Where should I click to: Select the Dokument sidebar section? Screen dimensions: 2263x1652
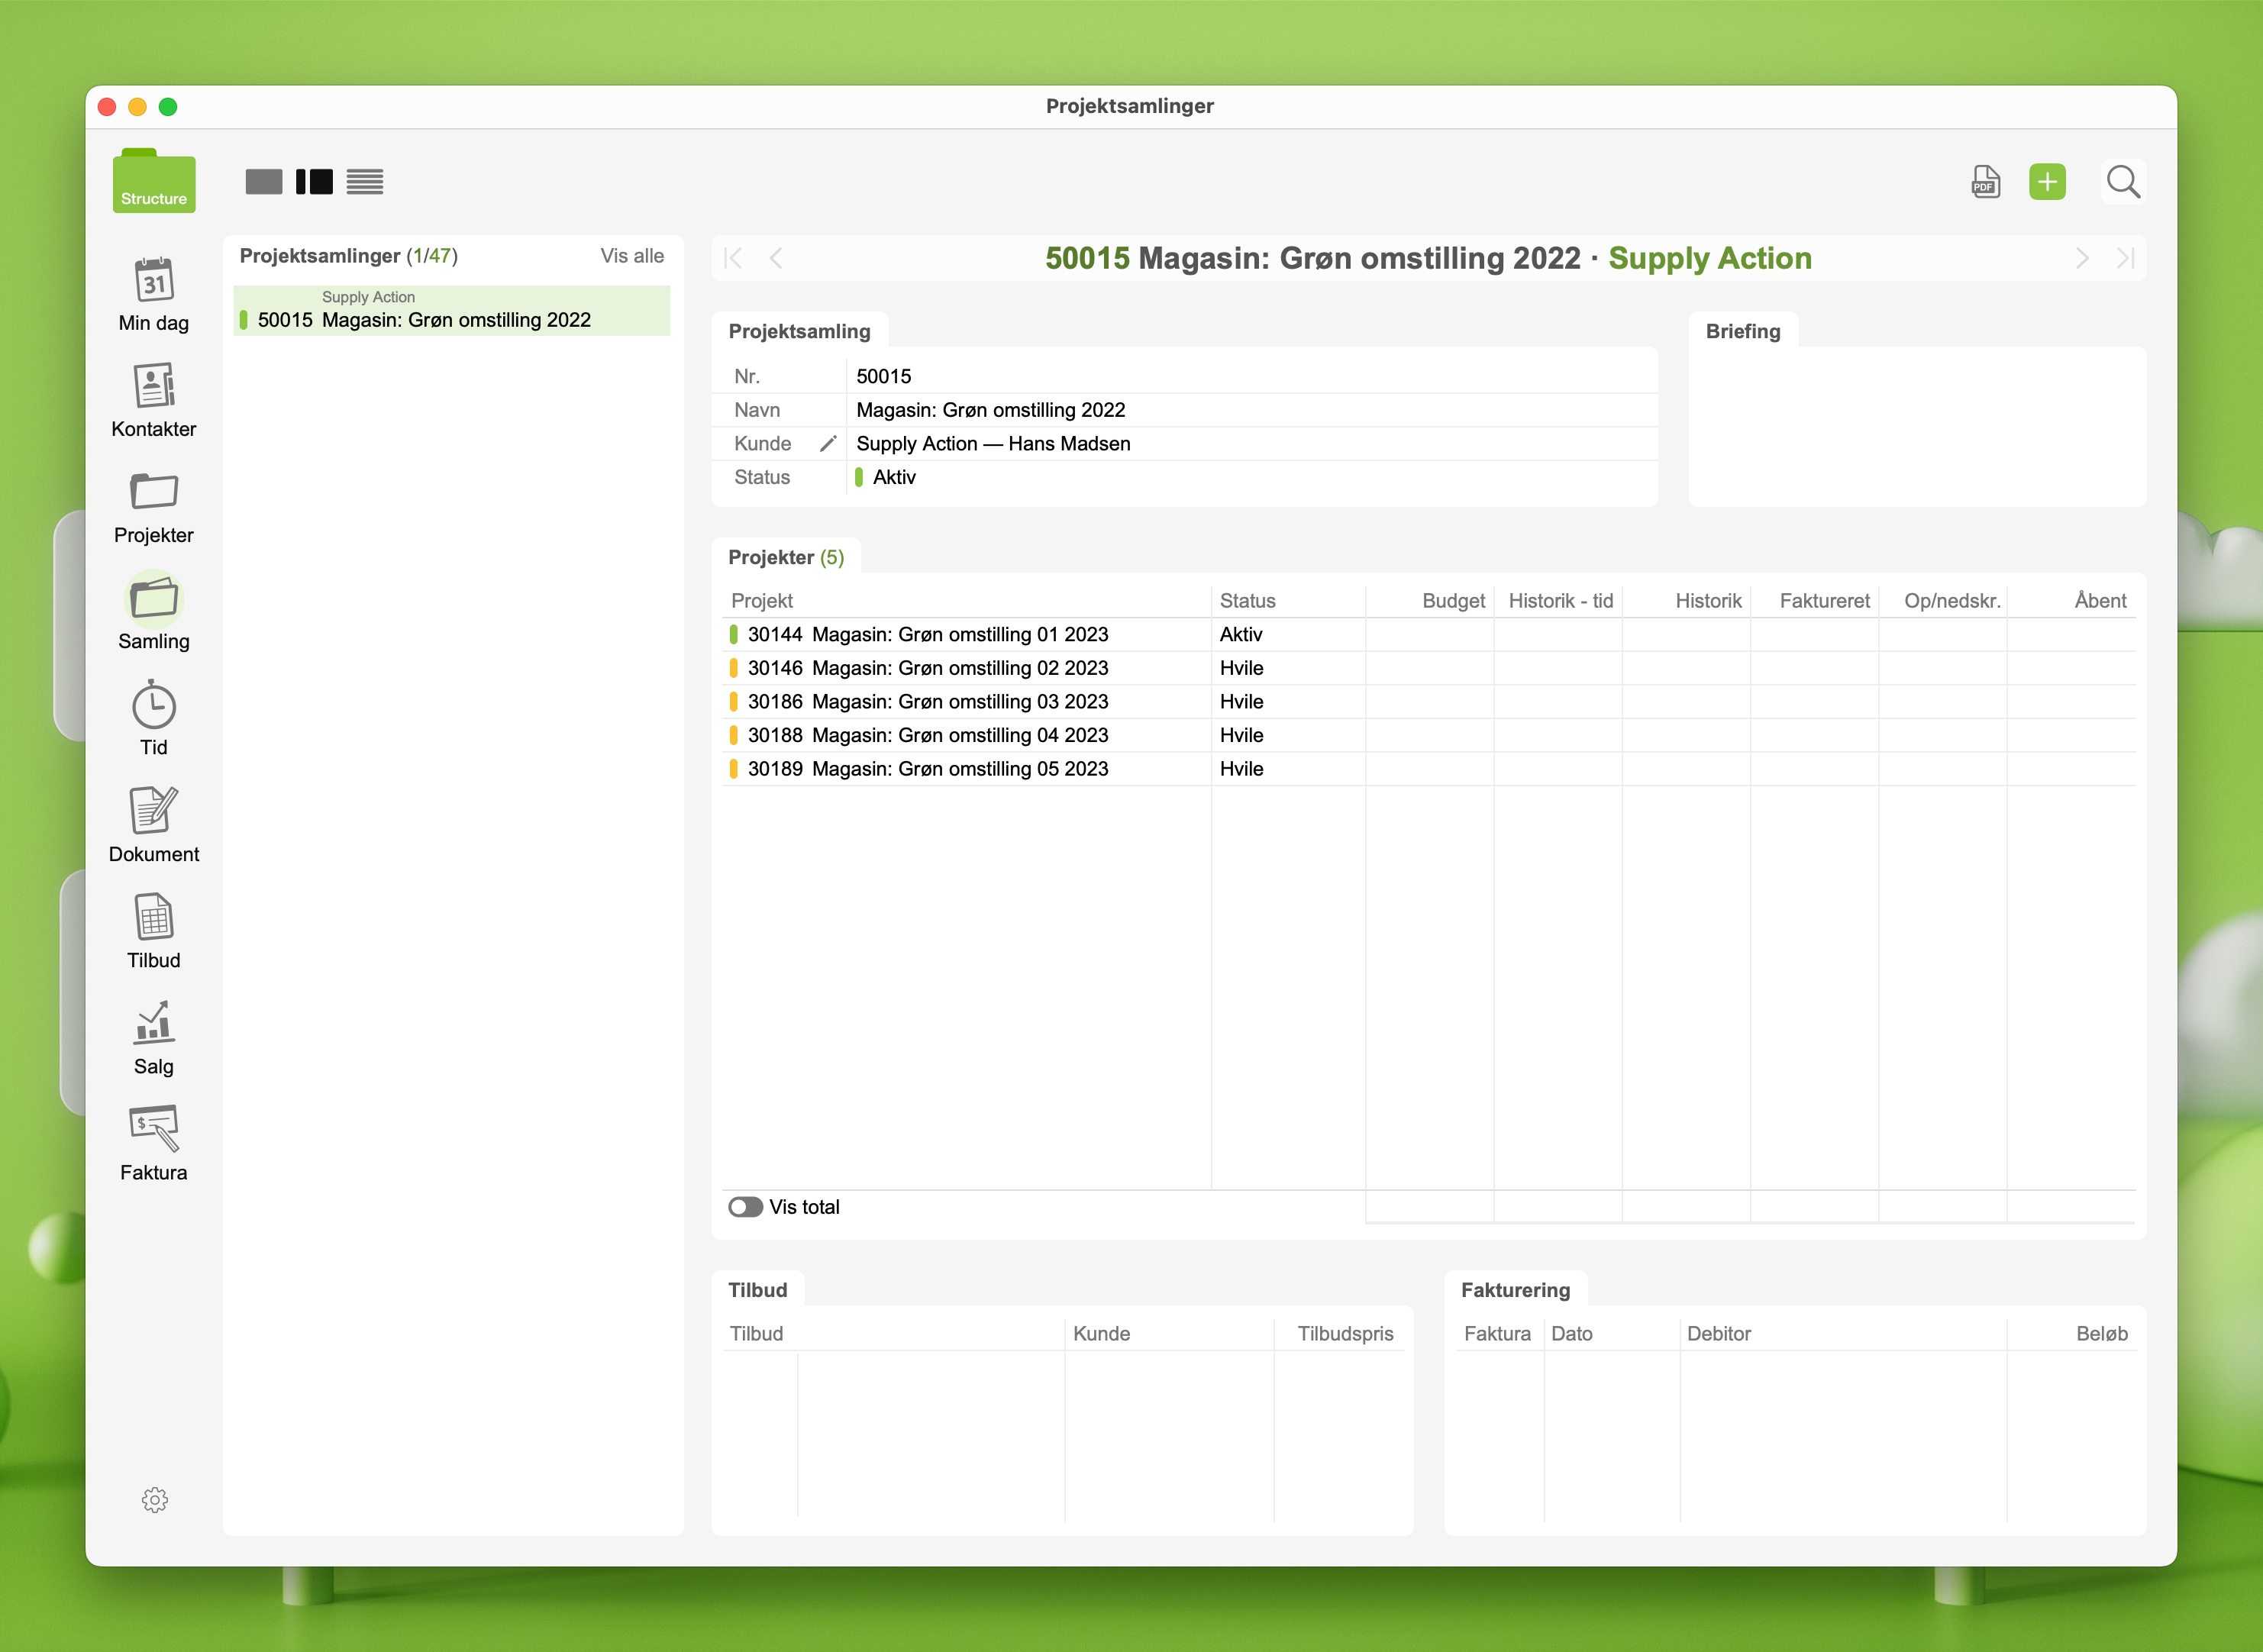[154, 811]
